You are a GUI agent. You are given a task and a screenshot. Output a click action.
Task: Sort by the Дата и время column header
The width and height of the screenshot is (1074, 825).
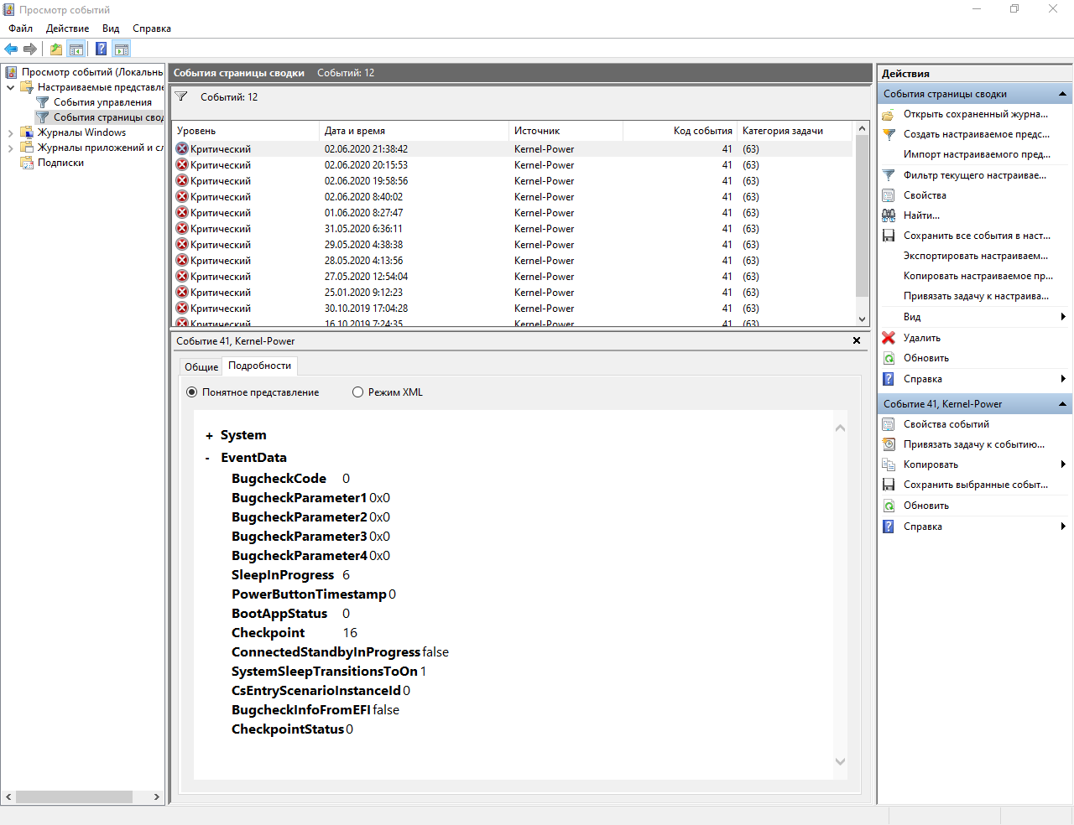tap(414, 131)
